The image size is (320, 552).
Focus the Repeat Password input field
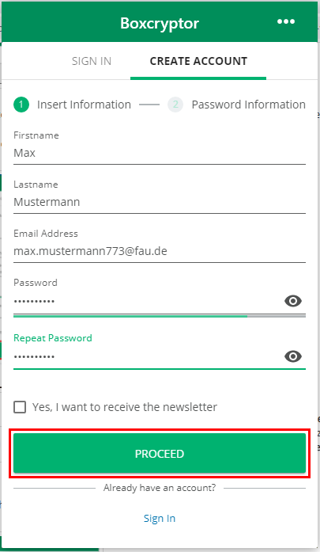148,357
